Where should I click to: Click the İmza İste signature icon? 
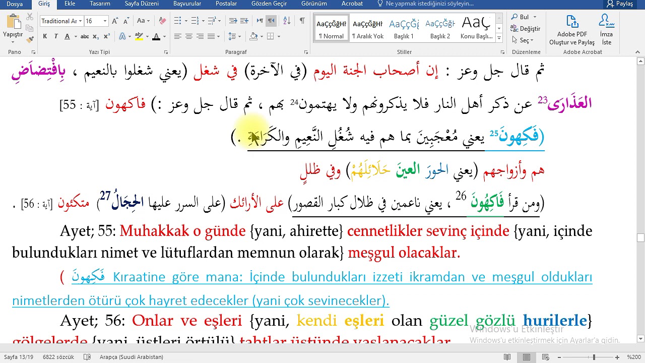click(x=607, y=30)
